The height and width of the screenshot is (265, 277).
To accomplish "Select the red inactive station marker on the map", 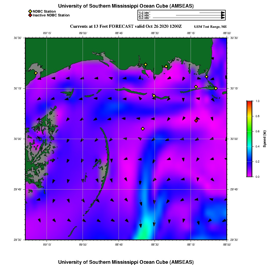I will tap(196, 121).
